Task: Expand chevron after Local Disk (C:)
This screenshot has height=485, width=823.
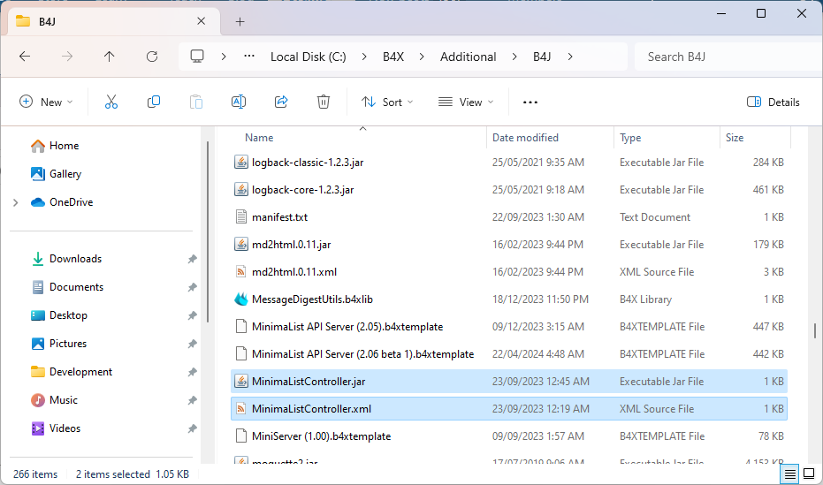Action: tap(364, 57)
